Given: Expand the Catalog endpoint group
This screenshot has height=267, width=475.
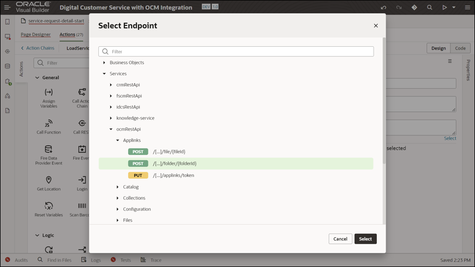Looking at the screenshot, I should [118, 187].
